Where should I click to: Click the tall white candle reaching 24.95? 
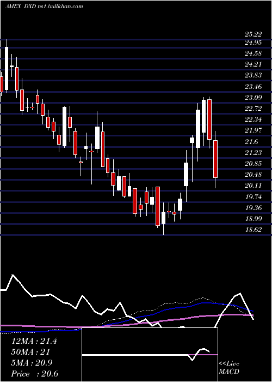(7, 68)
